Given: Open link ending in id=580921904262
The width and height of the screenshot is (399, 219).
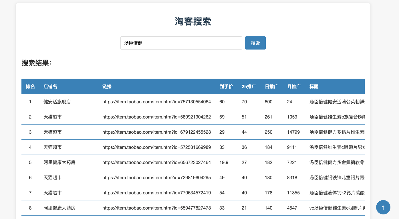Looking at the screenshot, I should click(x=157, y=117).
